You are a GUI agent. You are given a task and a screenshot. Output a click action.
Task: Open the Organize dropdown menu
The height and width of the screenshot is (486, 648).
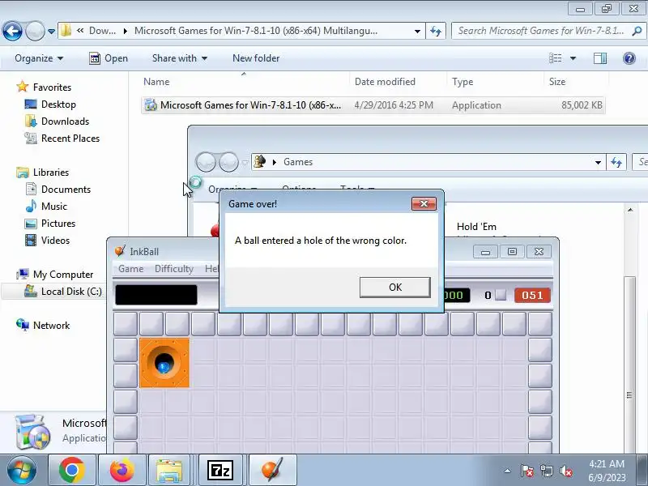coord(39,58)
